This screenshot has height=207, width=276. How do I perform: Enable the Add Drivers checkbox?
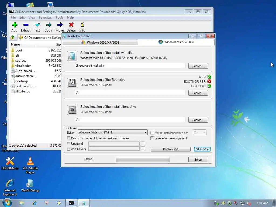[69, 149]
